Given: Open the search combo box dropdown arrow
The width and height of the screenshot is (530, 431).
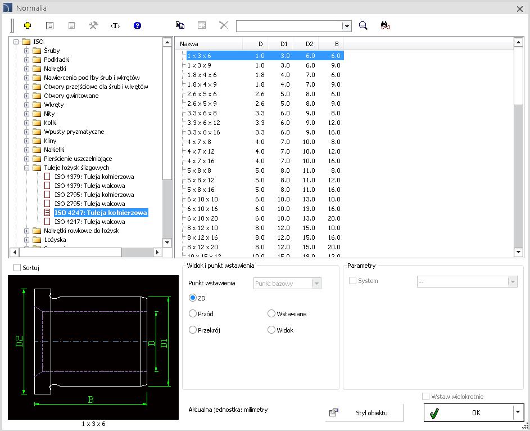Looking at the screenshot, I should (346, 26).
